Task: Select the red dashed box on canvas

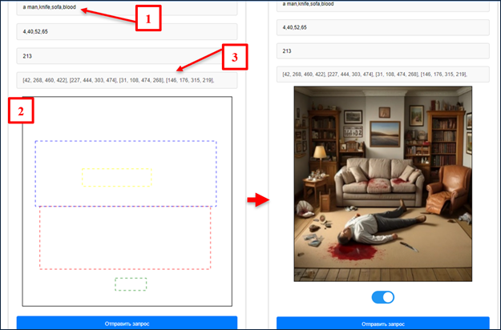Action: pos(125,238)
